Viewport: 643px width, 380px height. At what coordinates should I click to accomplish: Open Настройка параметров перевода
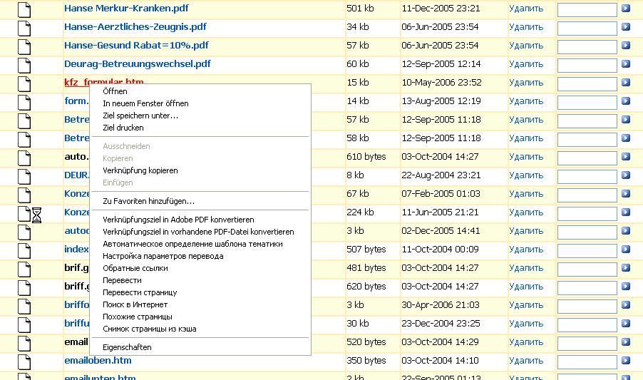point(163,256)
